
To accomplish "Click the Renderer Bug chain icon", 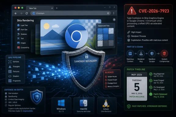I will [141, 54].
